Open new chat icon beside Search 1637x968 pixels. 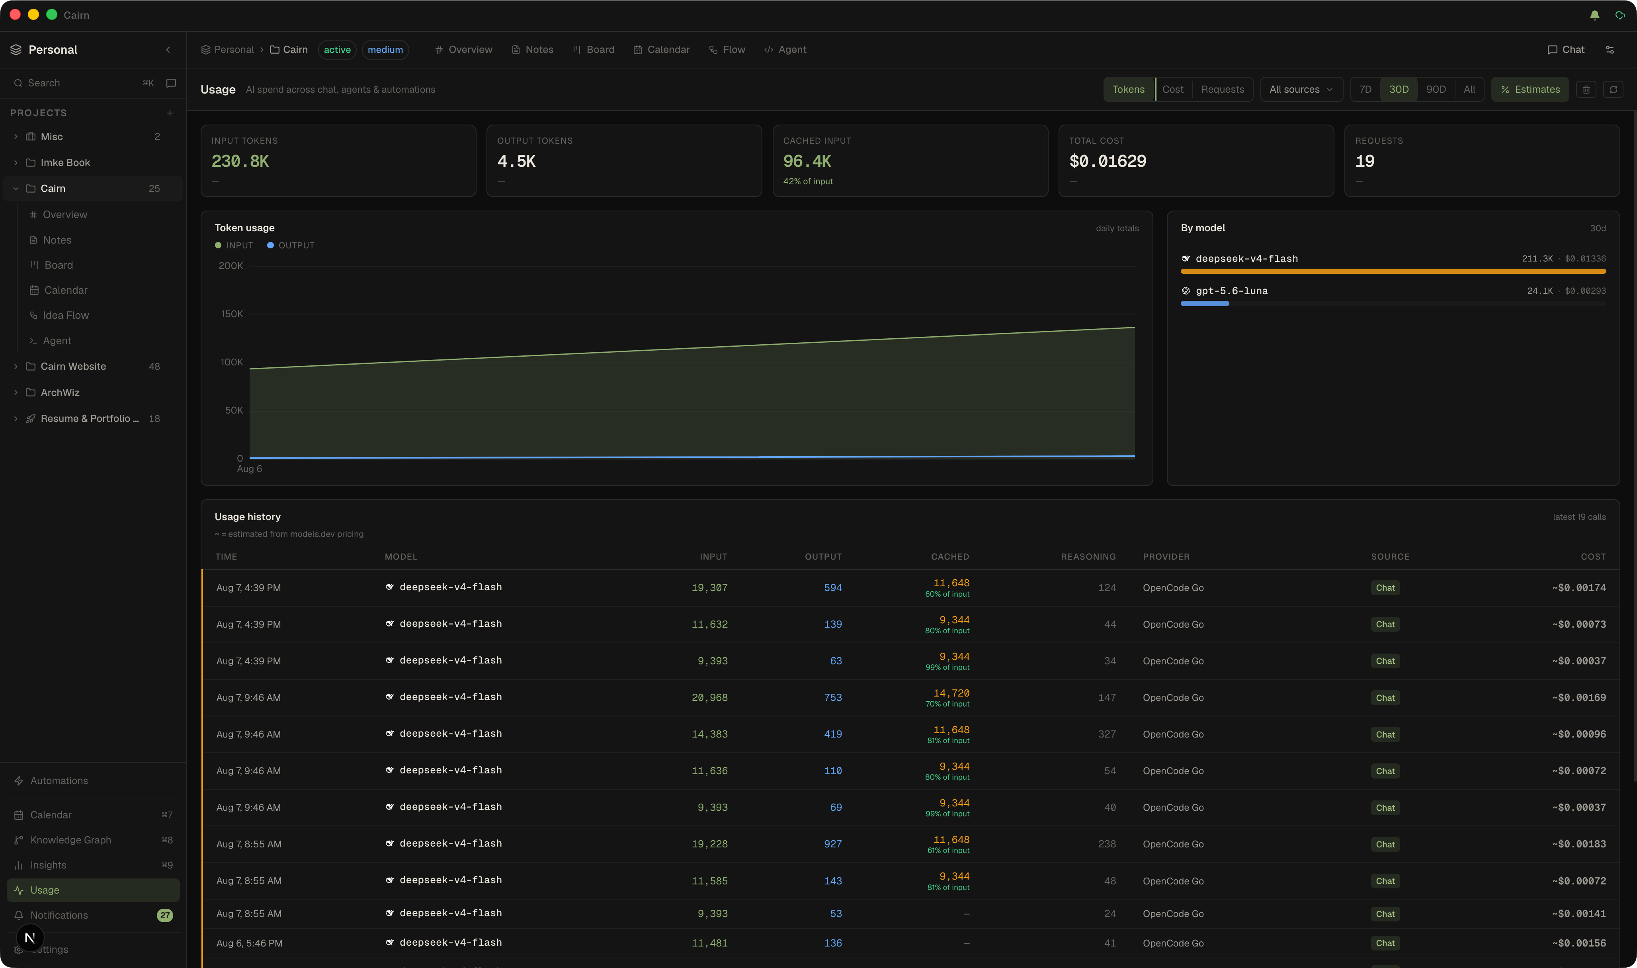(x=171, y=83)
